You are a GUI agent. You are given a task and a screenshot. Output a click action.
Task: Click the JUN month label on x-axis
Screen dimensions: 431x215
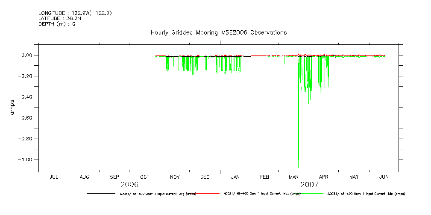[384, 177]
